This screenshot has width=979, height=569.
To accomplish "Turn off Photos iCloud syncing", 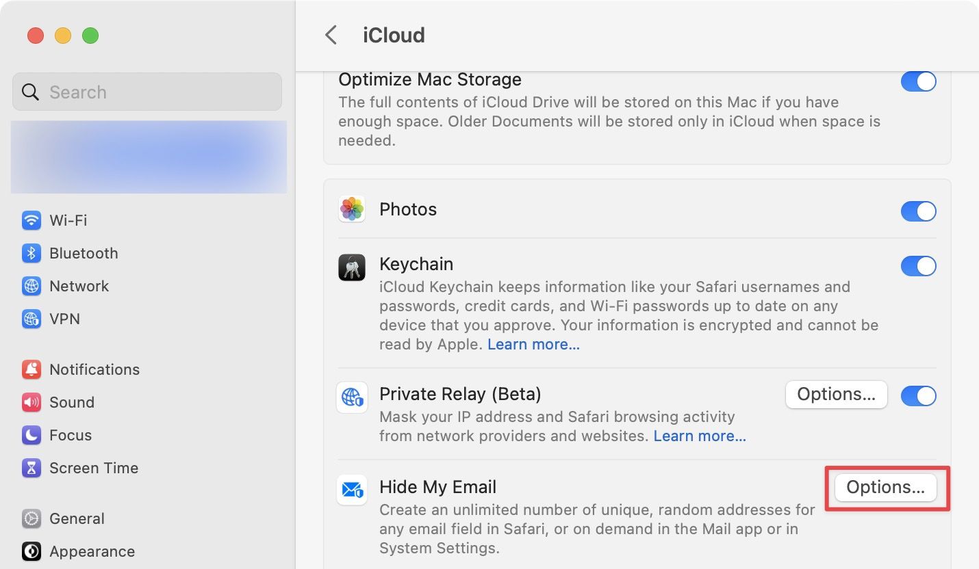I will tap(919, 211).
